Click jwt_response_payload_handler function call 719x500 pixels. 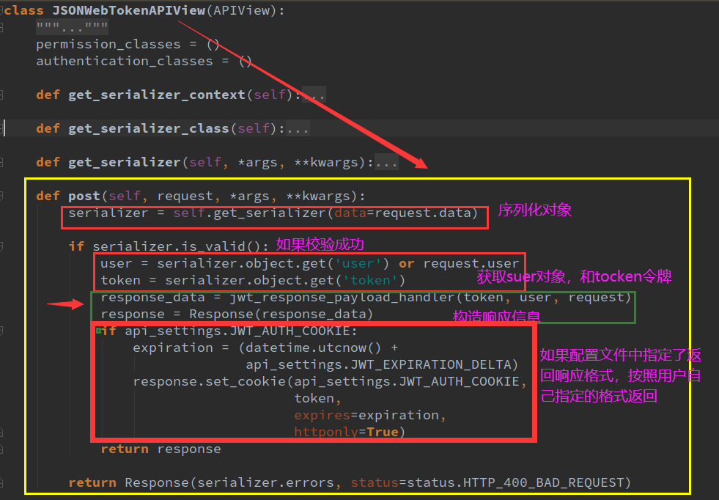pos(342,297)
